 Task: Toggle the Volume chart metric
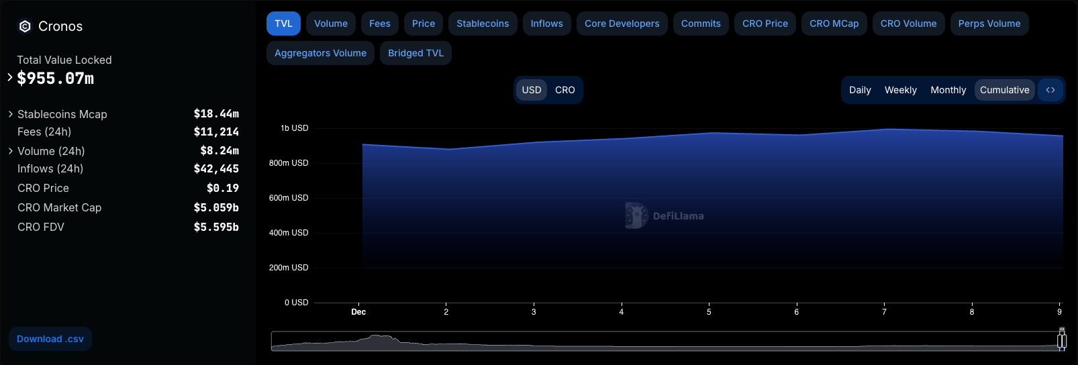pos(331,23)
